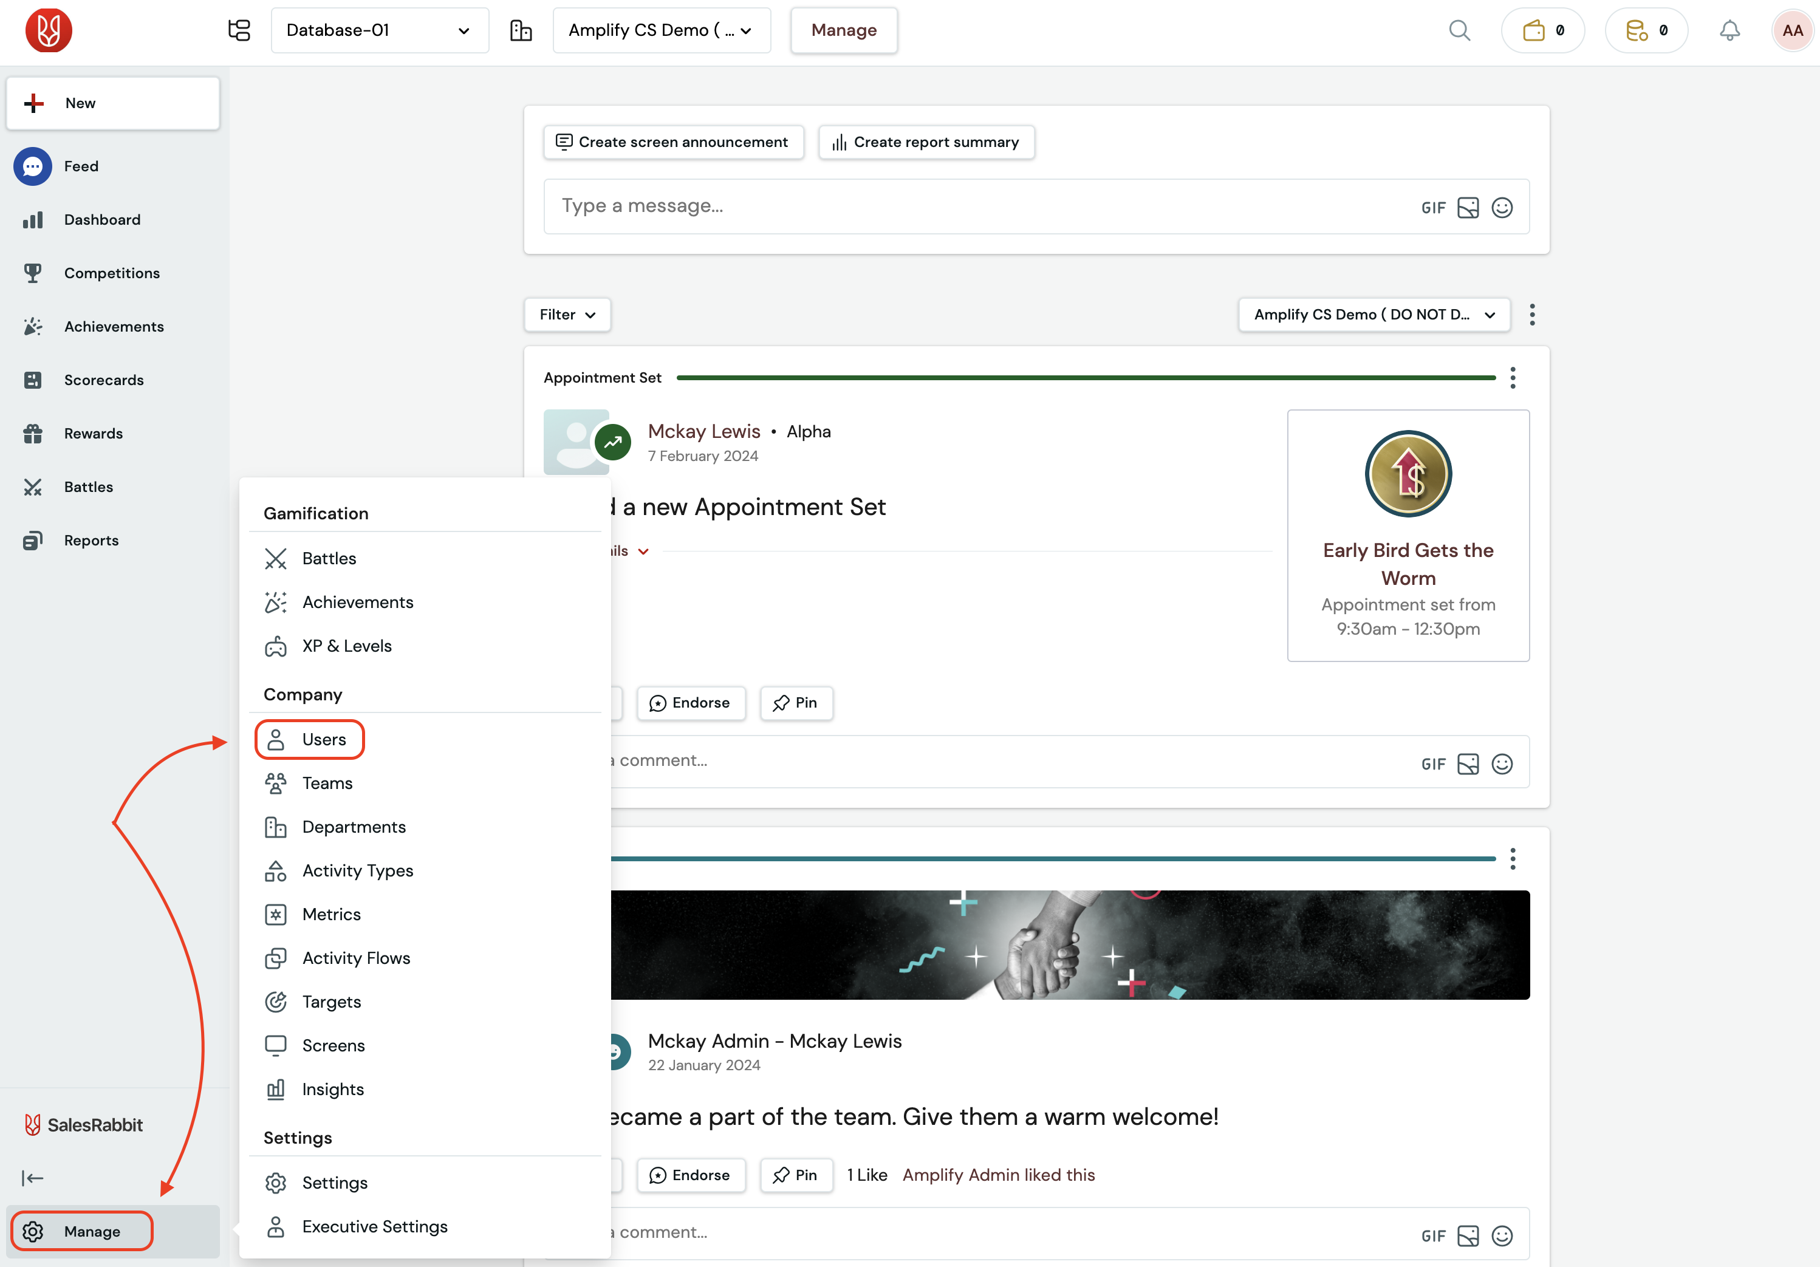Pin the Appointment Set post
Image resolution: width=1820 pixels, height=1267 pixels.
(796, 703)
